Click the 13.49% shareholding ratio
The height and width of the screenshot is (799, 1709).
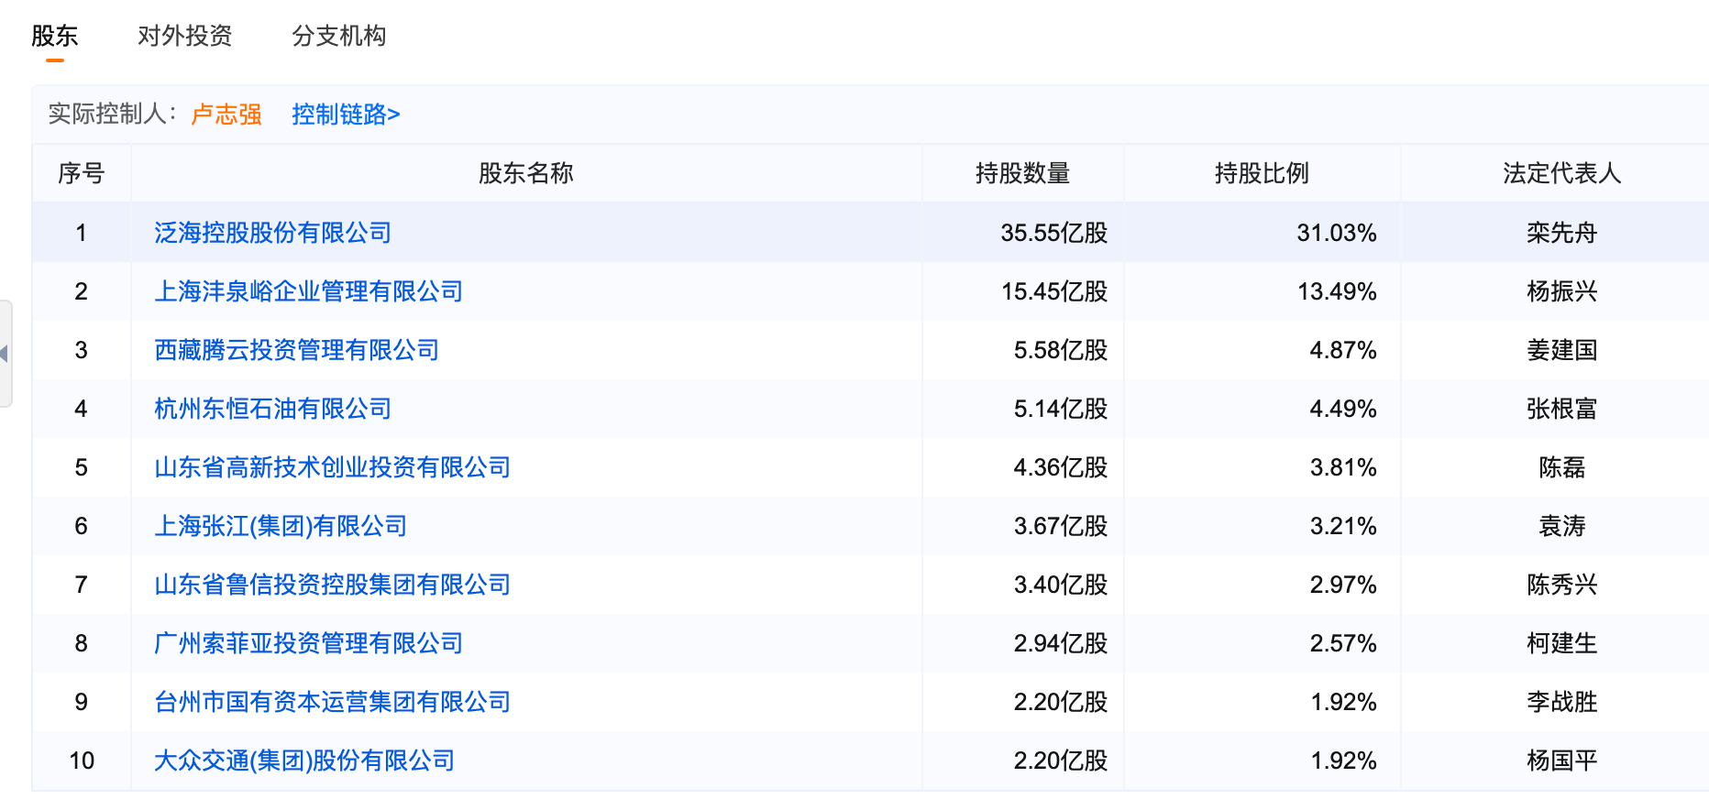click(1337, 291)
